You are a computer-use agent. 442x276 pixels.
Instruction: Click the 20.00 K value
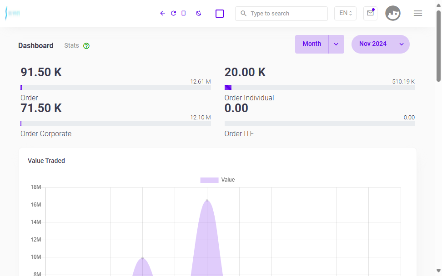click(x=245, y=72)
